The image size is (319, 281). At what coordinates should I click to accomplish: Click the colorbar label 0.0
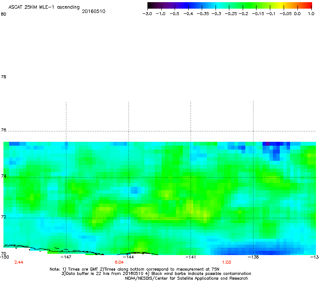[297, 14]
